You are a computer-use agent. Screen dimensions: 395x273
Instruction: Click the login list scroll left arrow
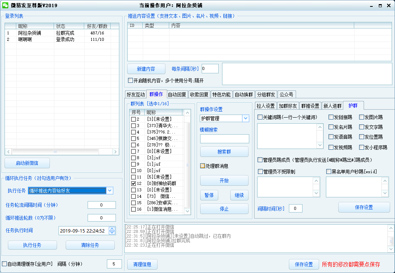point(8,152)
